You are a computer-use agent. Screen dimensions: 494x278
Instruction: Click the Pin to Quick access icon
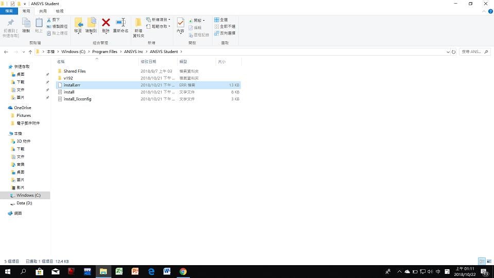(10, 23)
